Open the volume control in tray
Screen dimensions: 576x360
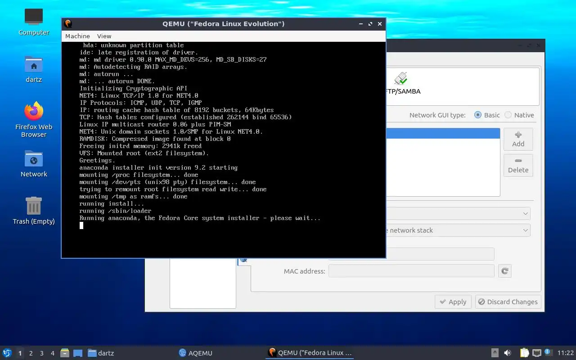coord(508,353)
